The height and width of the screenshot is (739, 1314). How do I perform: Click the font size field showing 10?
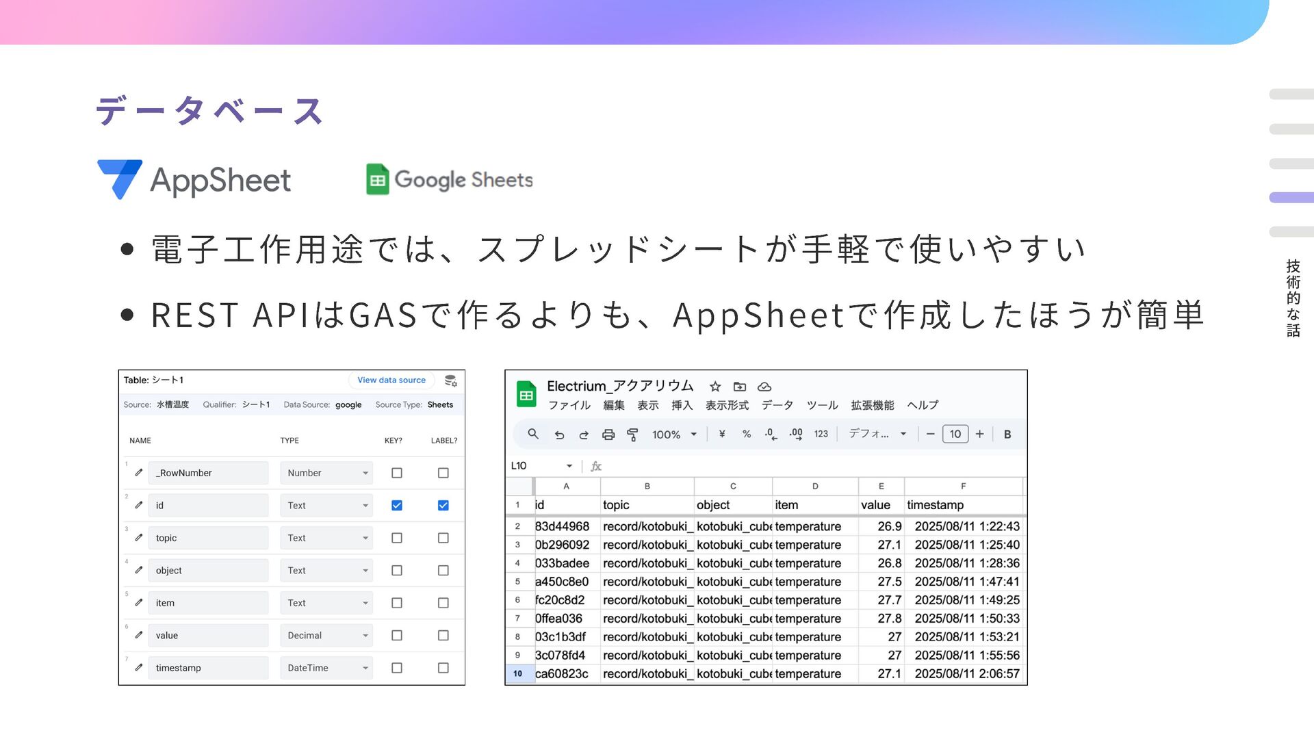pos(955,434)
